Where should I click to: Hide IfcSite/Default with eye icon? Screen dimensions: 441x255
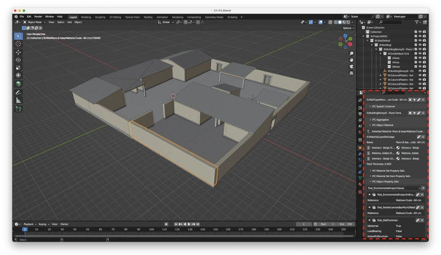[420, 40]
